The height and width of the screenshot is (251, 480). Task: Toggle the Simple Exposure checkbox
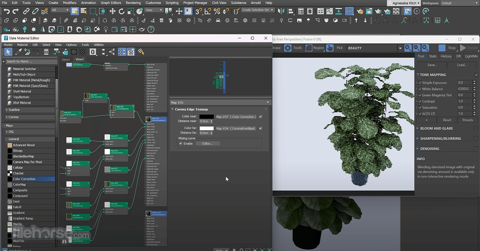(x=420, y=83)
